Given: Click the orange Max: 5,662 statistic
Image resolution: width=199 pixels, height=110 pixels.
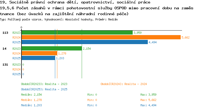Looking at the screenshot, I should coord(148,100).
